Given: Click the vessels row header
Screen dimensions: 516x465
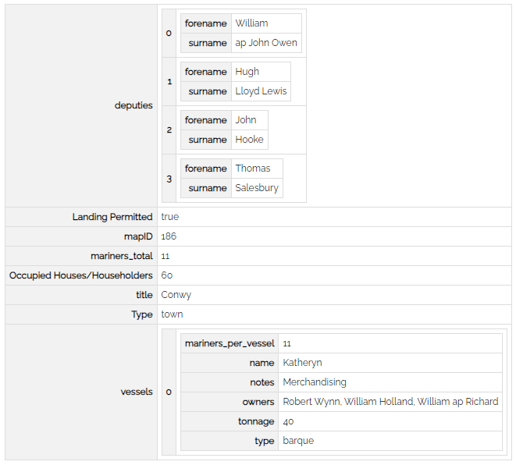Looking at the screenshot, I should click(x=137, y=392).
